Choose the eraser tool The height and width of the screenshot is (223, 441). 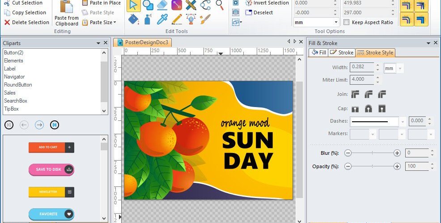coord(162,4)
